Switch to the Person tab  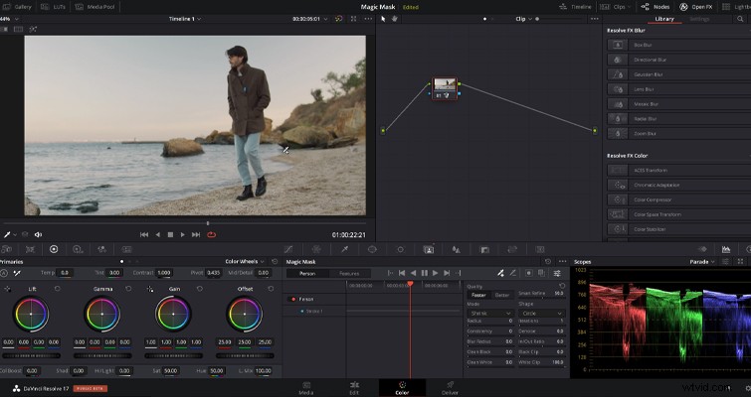[x=307, y=273]
